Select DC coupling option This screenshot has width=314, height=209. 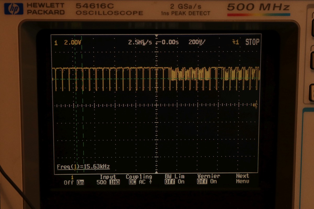132,182
